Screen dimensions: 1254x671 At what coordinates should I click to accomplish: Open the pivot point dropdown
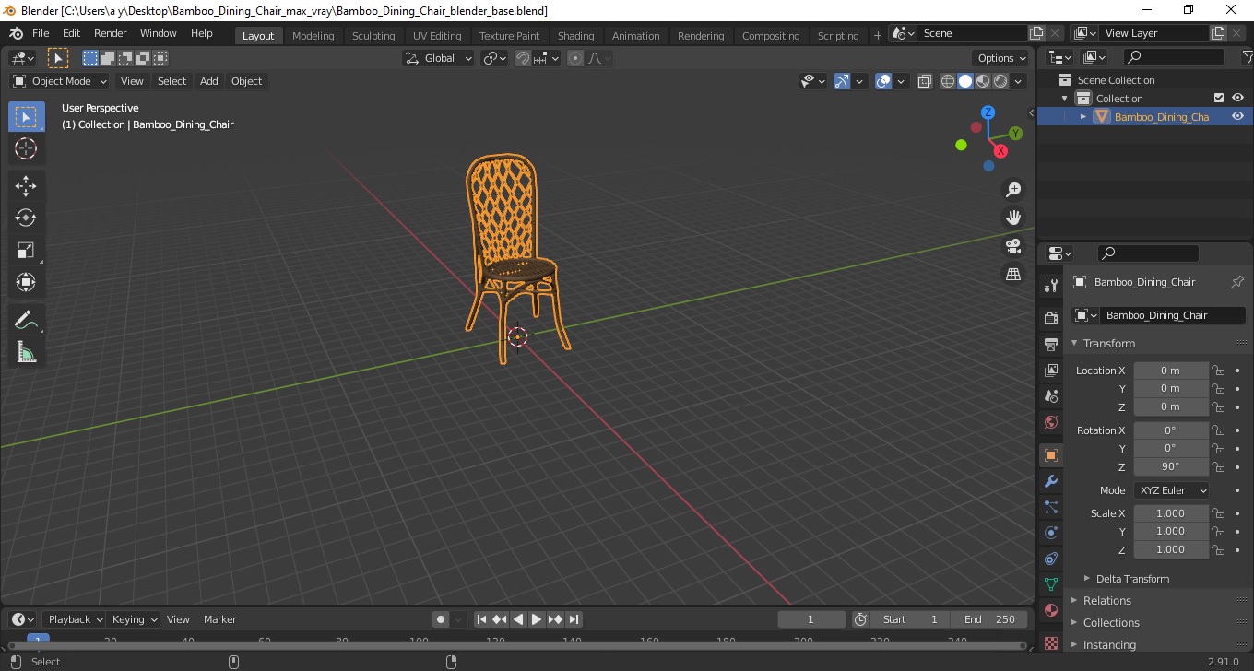[x=495, y=58]
